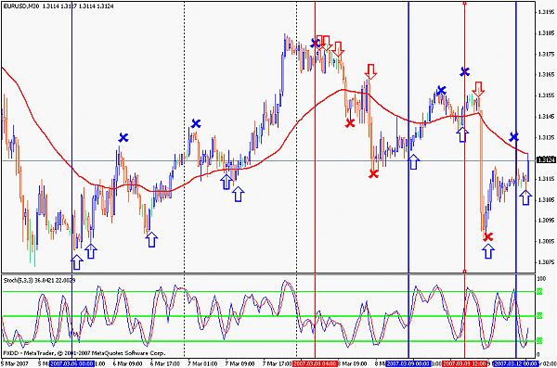
Task: Click red down arrow above the 8 Mar 1.3165 spike
Action: tap(370, 71)
